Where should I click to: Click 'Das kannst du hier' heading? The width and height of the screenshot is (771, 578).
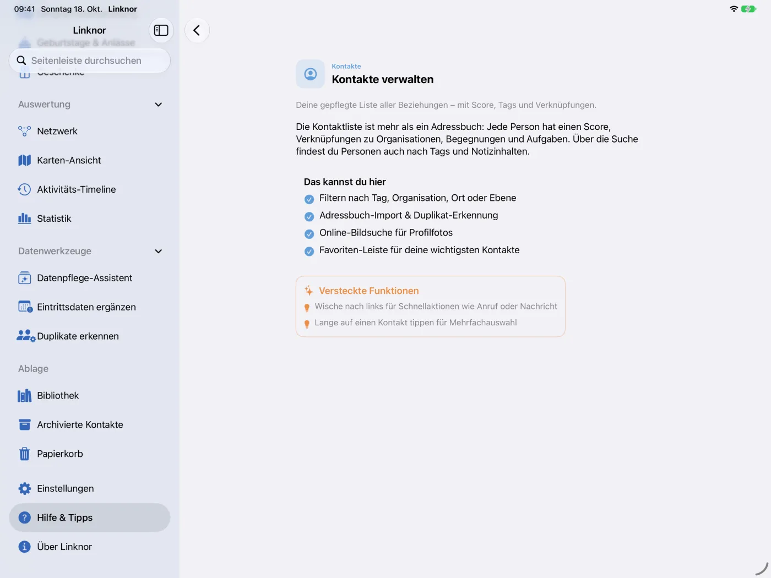[x=345, y=182]
